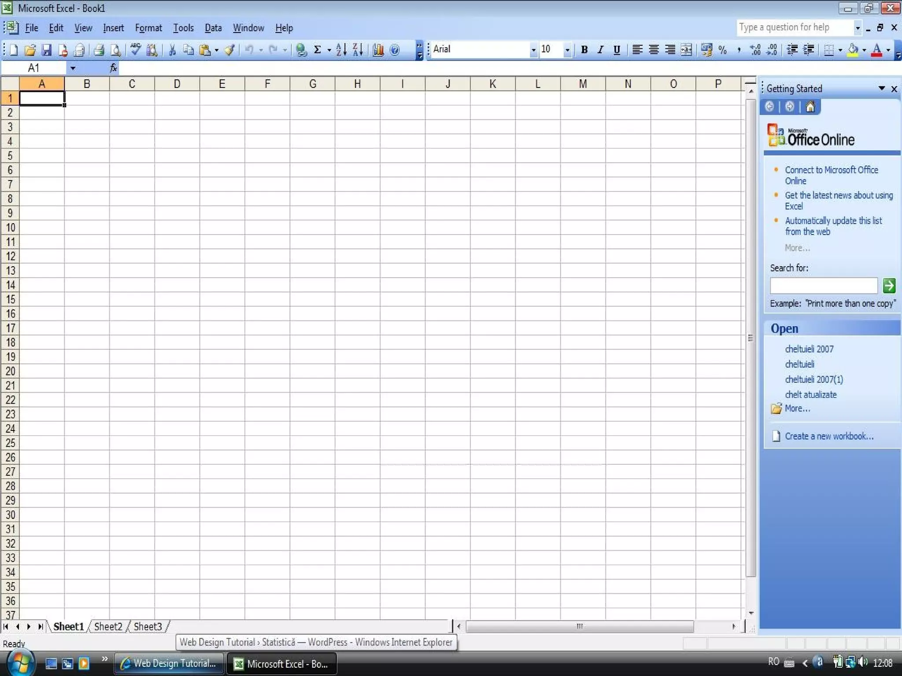902x676 pixels.
Task: Expand the font size 10 dropdown
Action: click(x=567, y=50)
